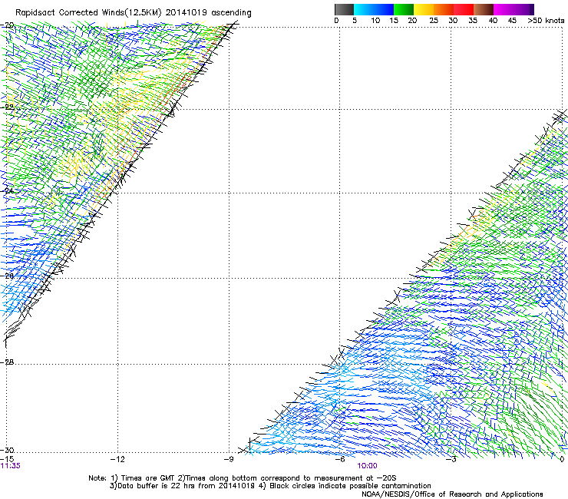This screenshot has width=568, height=499.
Task: Click the '20141019 ascending' title date text
Action: tap(208, 13)
